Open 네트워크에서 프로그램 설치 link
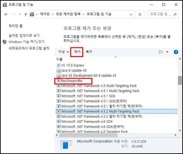The height and width of the screenshot is (154, 183). tap(29, 48)
